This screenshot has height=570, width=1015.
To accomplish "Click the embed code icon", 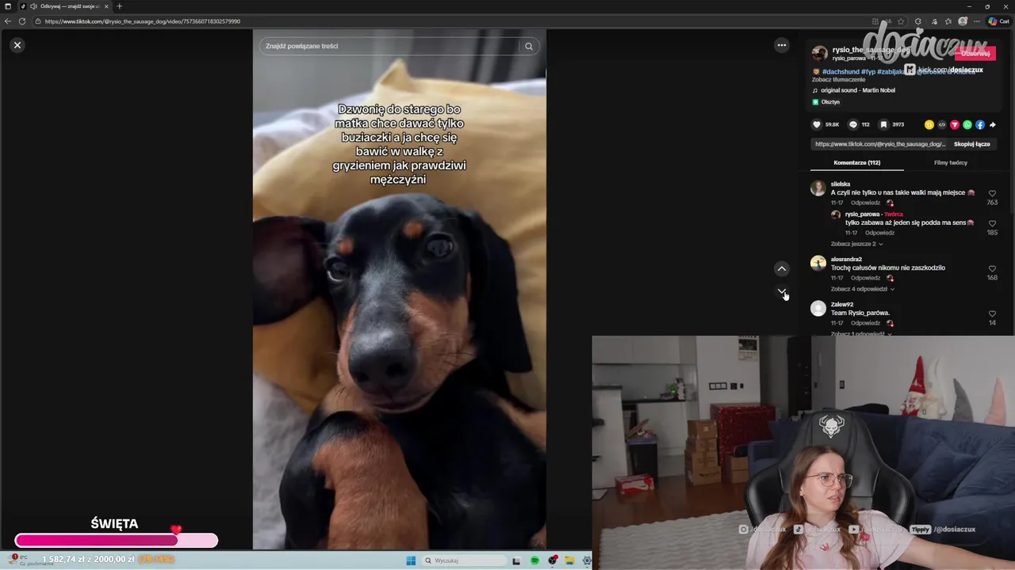I will 942,124.
